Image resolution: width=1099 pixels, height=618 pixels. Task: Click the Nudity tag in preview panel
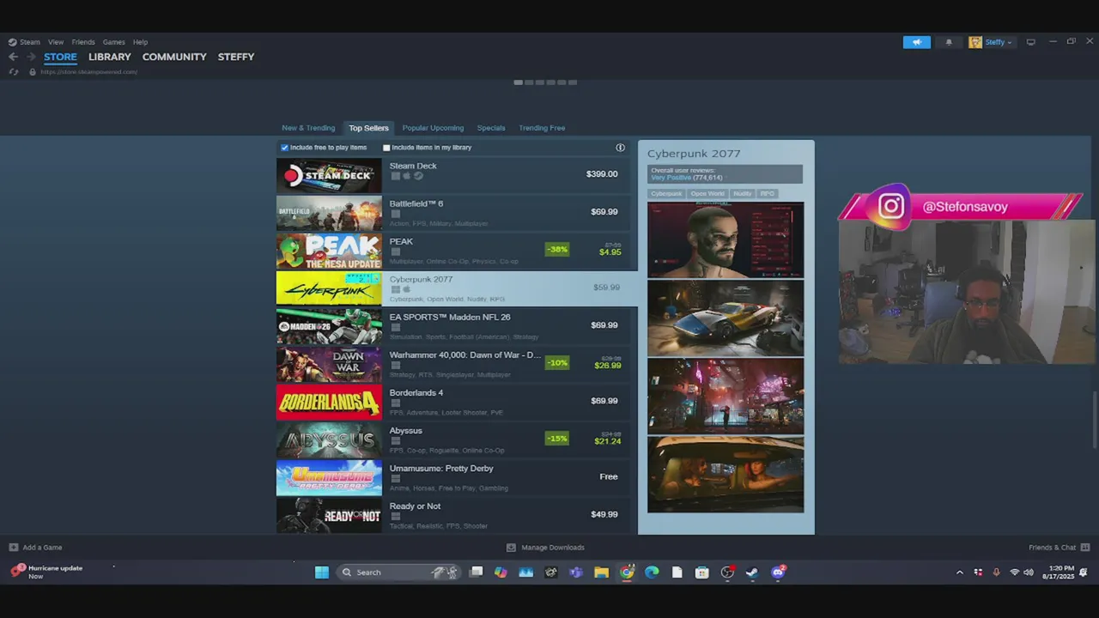(742, 194)
